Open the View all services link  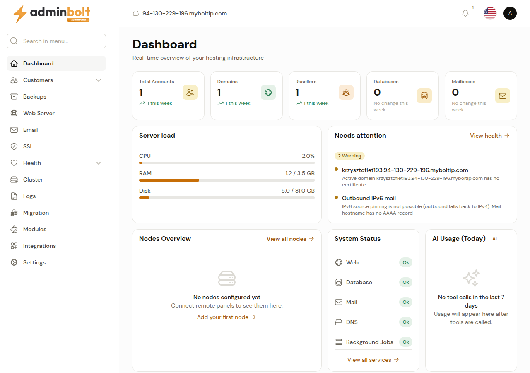(373, 360)
